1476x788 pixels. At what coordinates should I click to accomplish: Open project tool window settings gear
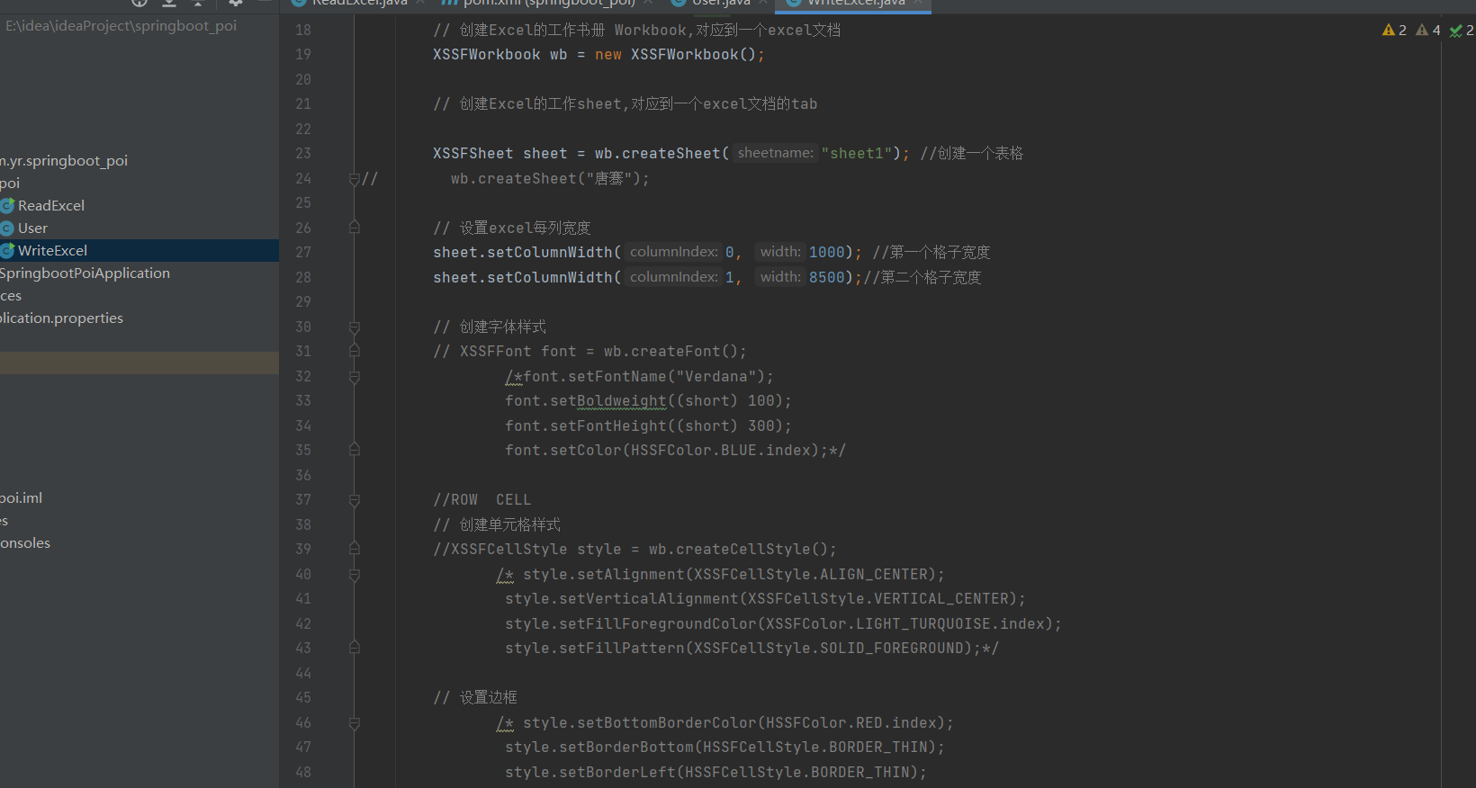236,3
